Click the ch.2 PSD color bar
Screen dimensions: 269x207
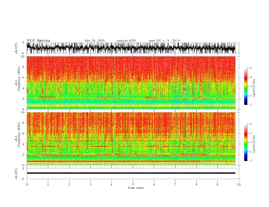pos(246,142)
